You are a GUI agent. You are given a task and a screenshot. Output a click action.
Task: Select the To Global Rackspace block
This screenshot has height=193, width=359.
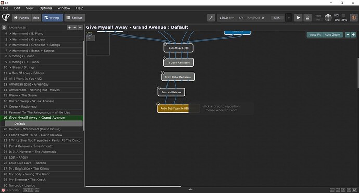(178, 63)
